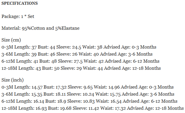This screenshot has width=185, height=113.
Task: Click the word Elastane
Action: (x=71, y=28)
